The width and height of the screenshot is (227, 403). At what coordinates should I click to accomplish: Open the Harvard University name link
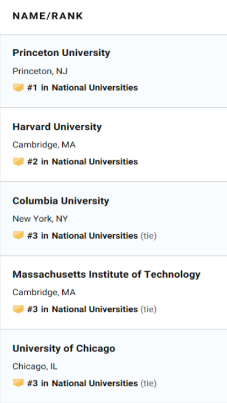(57, 127)
